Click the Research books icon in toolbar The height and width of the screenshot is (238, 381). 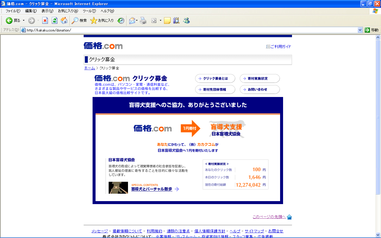click(176, 21)
